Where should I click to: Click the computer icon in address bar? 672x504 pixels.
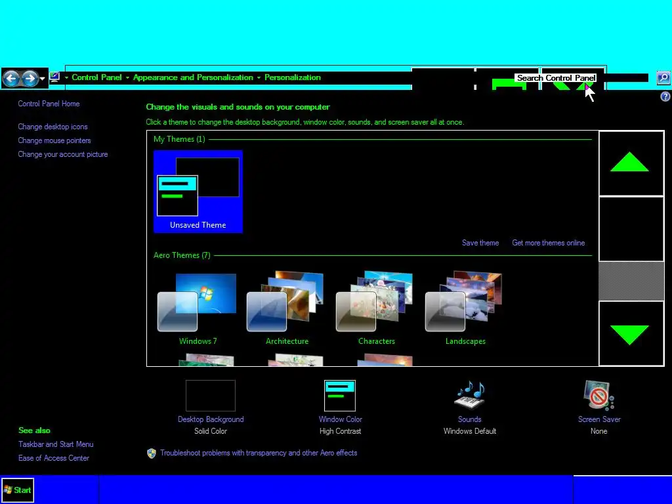point(54,77)
